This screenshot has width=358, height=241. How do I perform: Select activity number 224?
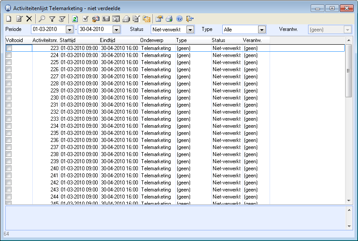54,55
